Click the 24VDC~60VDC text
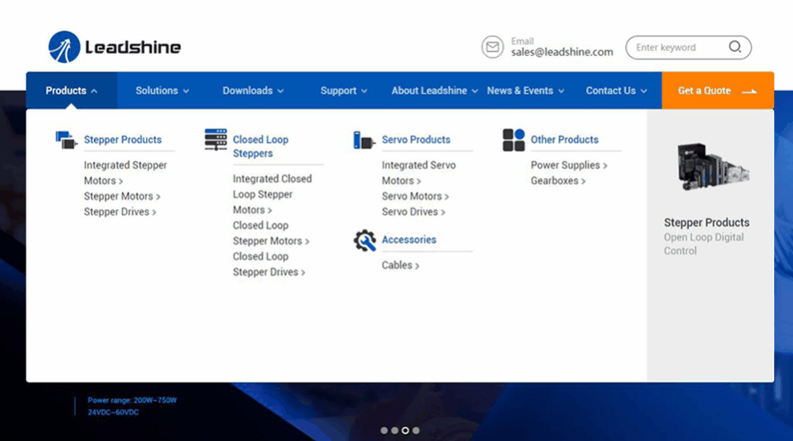 [x=113, y=412]
